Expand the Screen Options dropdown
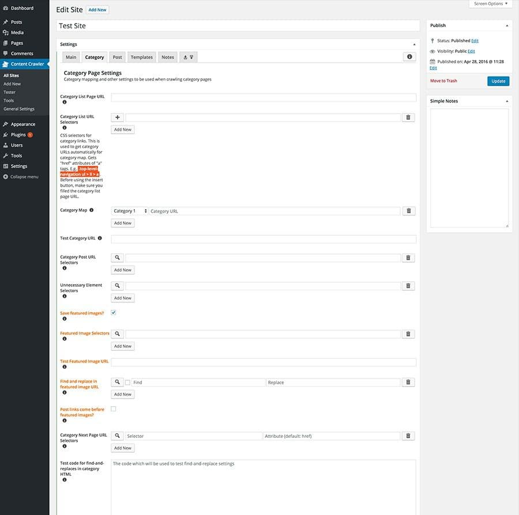519x515 pixels. 491,3
